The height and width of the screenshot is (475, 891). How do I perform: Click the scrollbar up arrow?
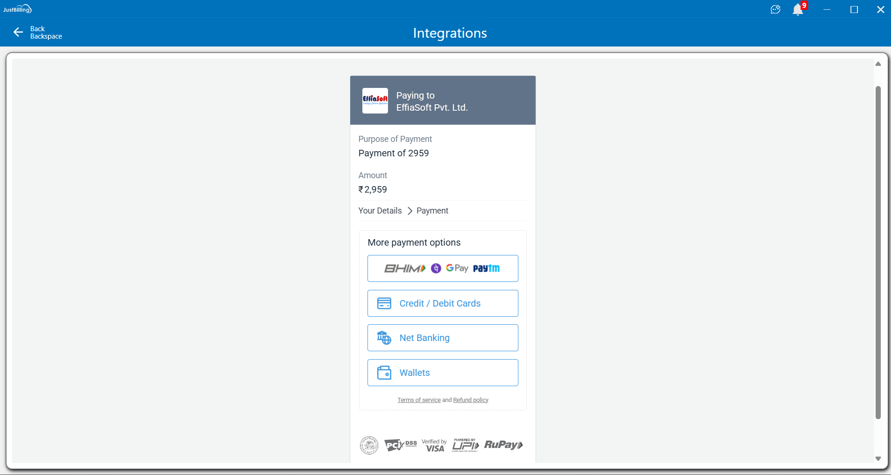point(878,64)
